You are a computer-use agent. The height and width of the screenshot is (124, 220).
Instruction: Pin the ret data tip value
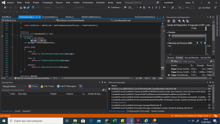[45, 41]
